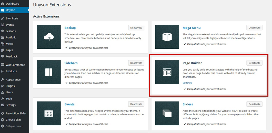Click the Plugins plug icon
Image resolution: width=272 pixels, height=133 pixels.
2,86
